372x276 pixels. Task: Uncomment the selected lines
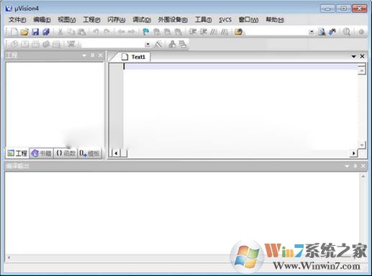[224, 32]
